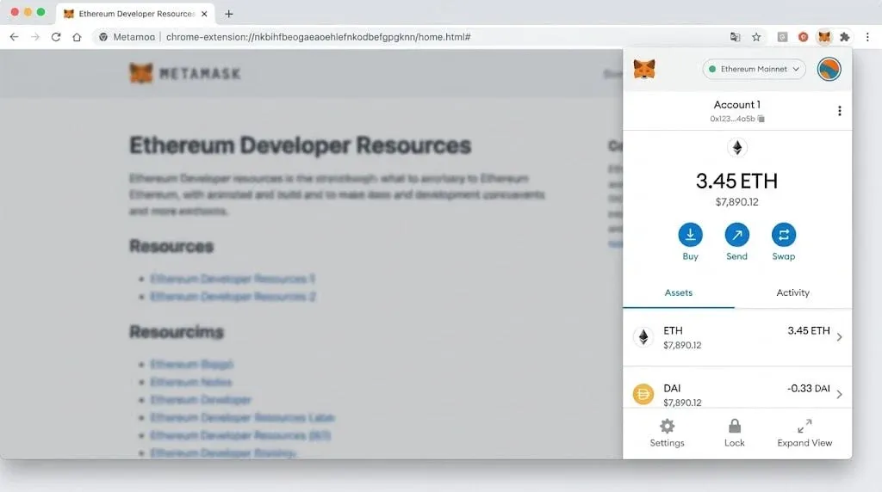This screenshot has width=882, height=492.
Task: Click the browser forward arrow
Action: (x=34, y=37)
